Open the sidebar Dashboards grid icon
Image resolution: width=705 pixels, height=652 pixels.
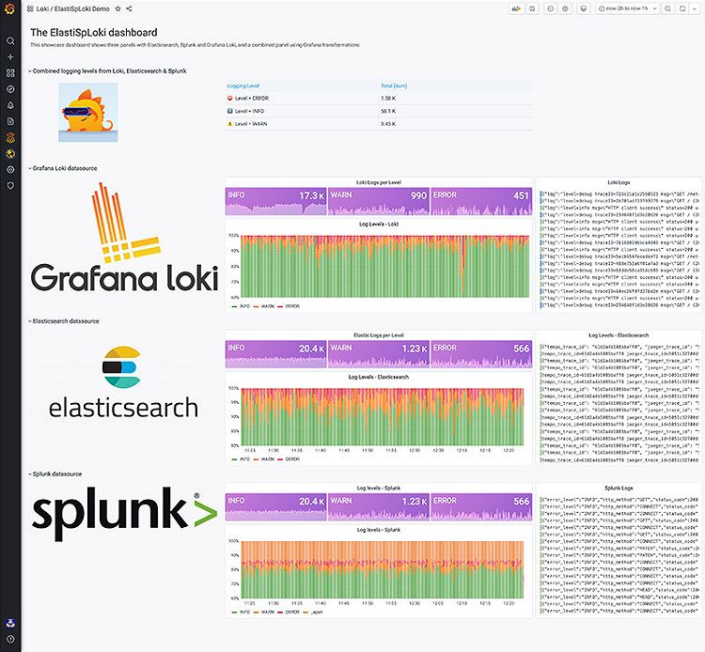(10, 72)
